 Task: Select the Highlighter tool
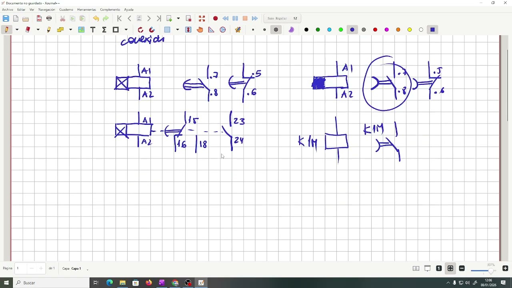[49, 30]
